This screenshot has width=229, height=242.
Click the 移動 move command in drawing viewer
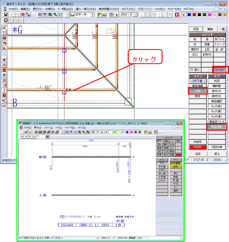(x=166, y=141)
